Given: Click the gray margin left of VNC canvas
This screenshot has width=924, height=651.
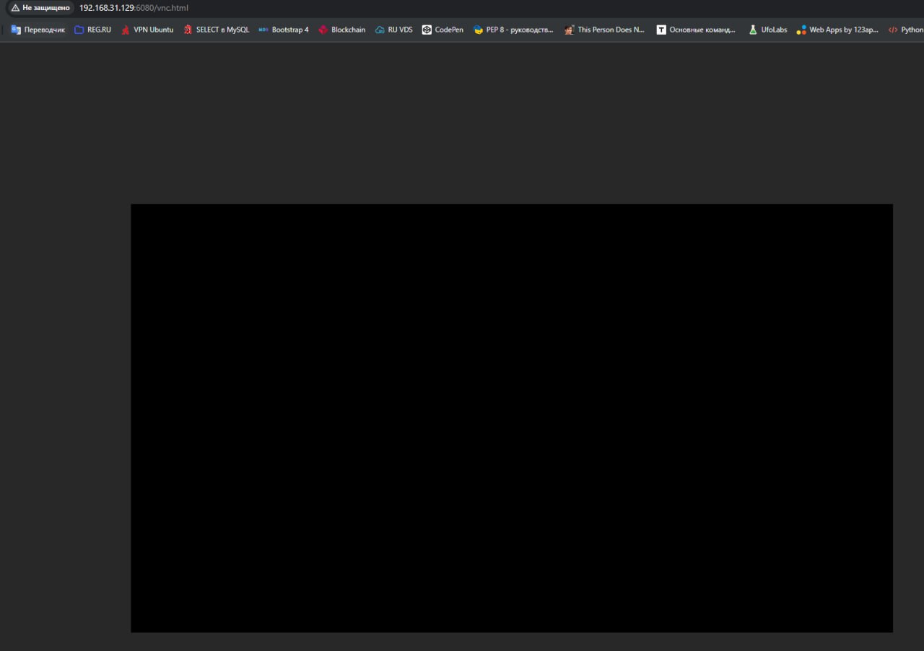Looking at the screenshot, I should point(65,418).
